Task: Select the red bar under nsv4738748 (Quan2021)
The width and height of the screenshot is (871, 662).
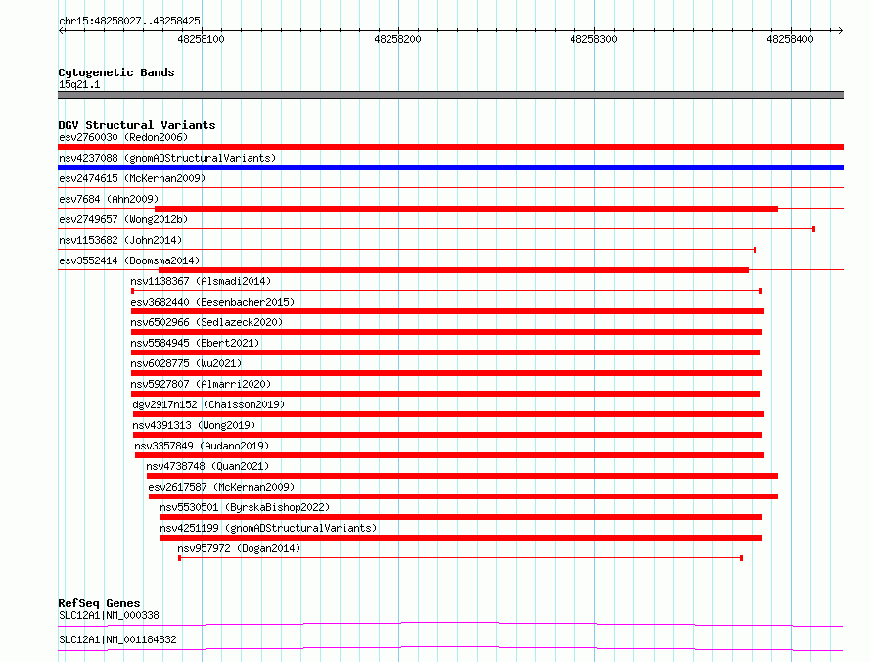Action: [462, 476]
